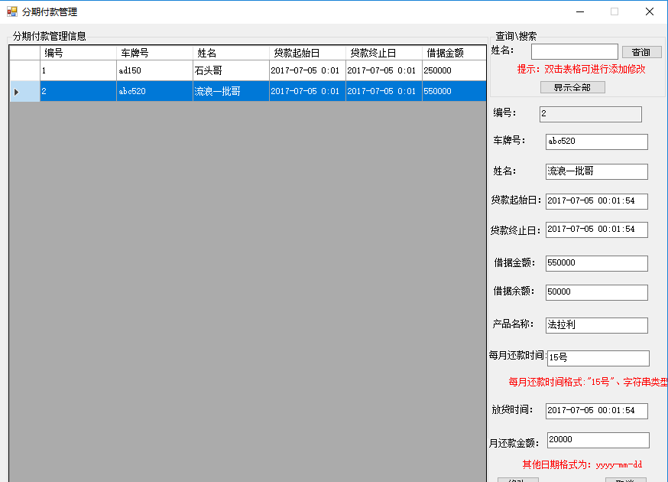The height and width of the screenshot is (482, 668).
Task: Click the 编号 cell with value 1
Action: pos(78,70)
